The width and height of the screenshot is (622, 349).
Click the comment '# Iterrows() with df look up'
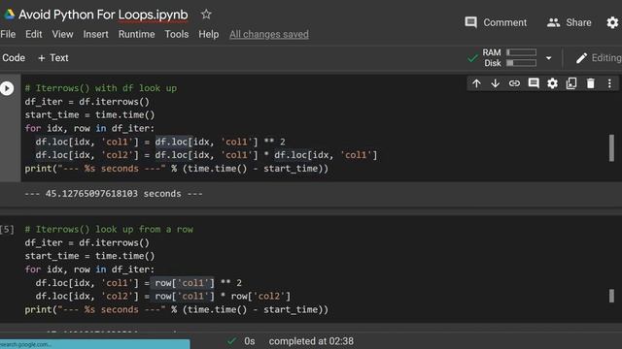tap(101, 88)
